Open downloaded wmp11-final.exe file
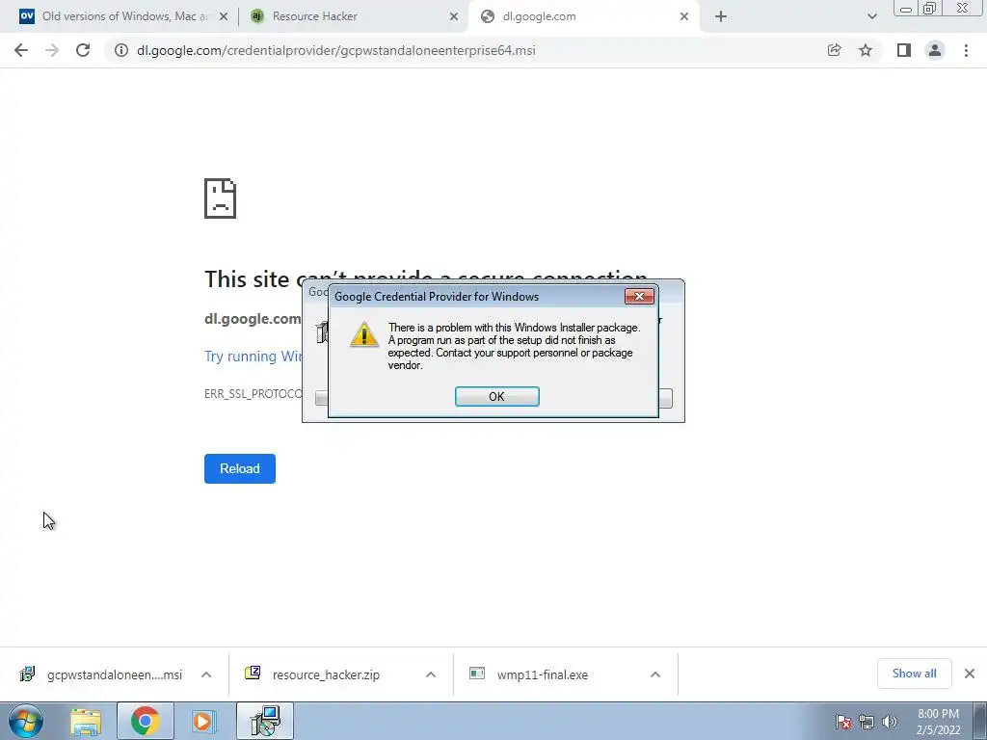 point(529,674)
